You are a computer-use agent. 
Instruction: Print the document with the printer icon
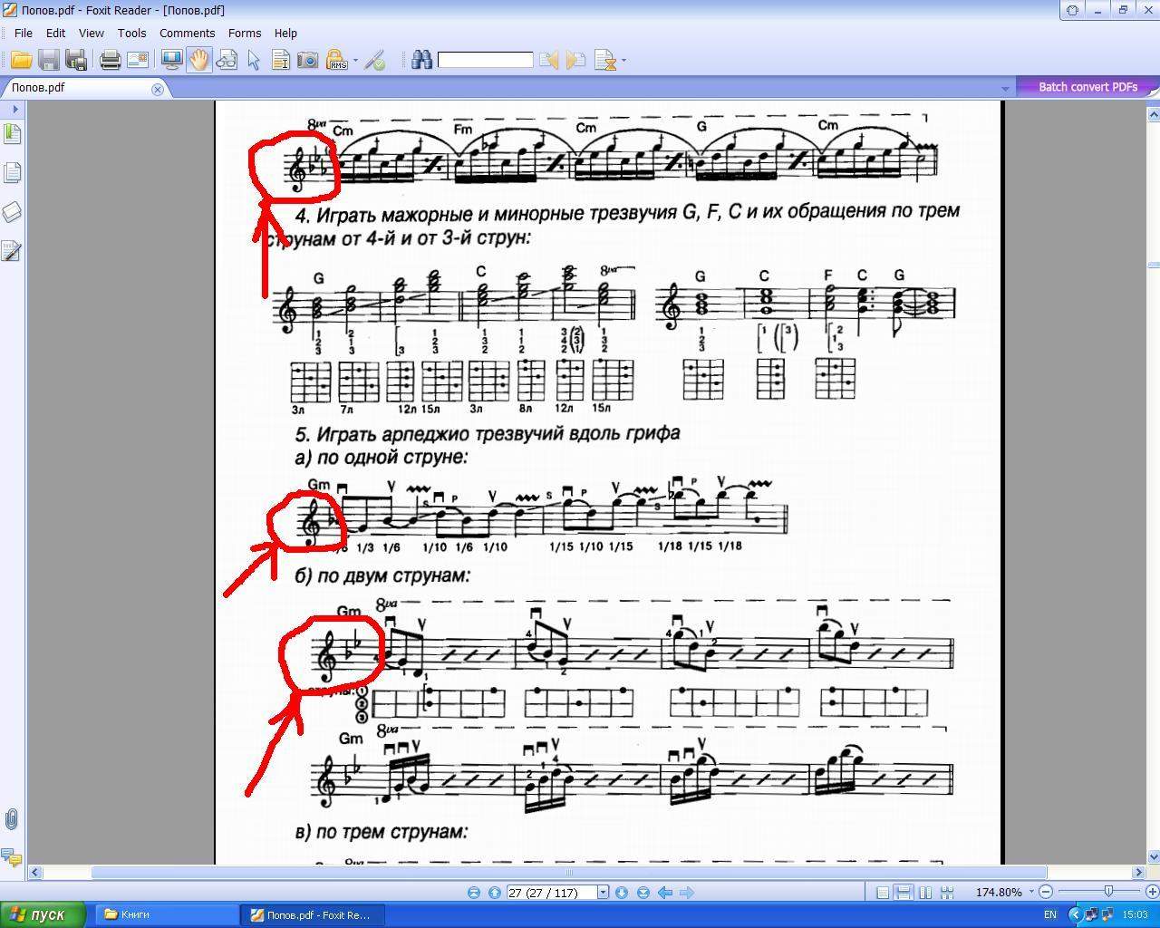110,61
